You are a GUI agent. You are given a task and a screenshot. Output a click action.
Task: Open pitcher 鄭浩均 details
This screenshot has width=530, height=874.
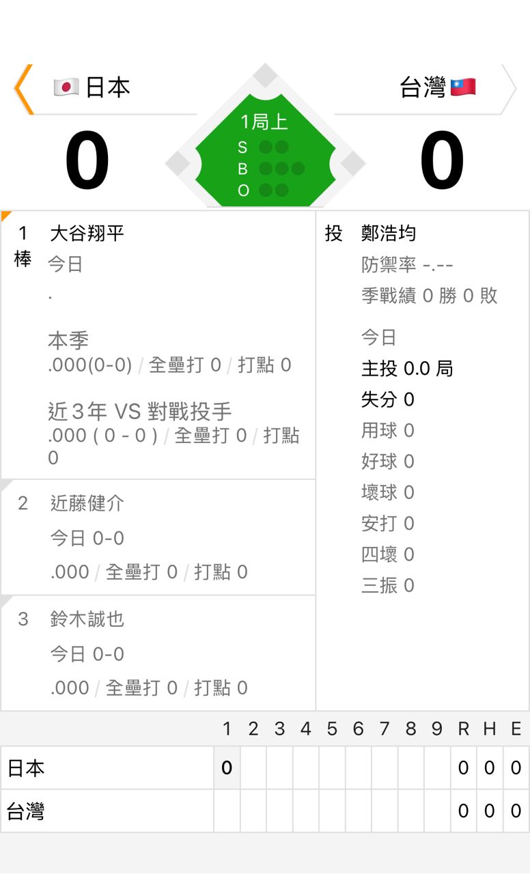(x=388, y=234)
